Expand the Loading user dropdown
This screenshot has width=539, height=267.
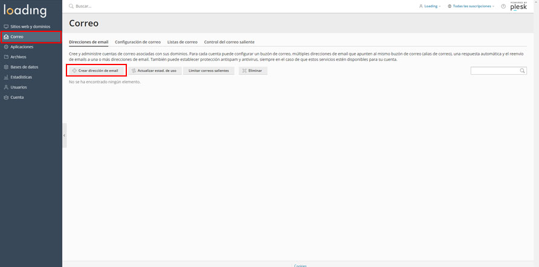(430, 6)
